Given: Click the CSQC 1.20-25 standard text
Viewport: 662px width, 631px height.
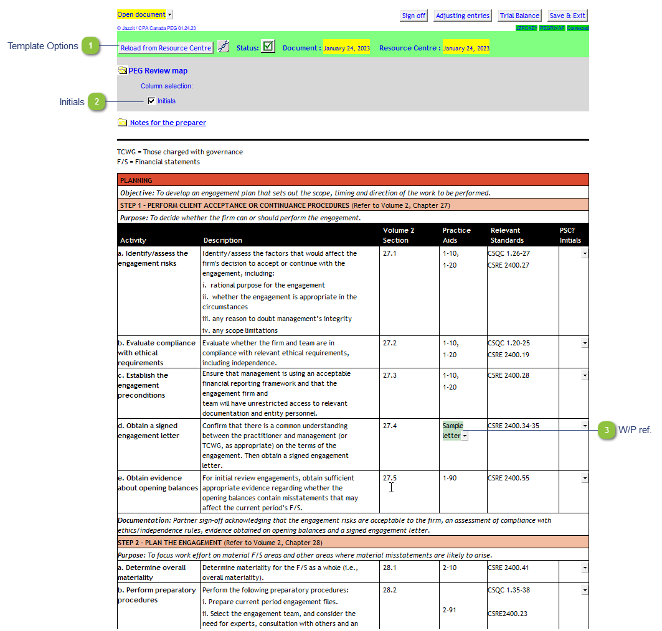Looking at the screenshot, I should [x=509, y=344].
